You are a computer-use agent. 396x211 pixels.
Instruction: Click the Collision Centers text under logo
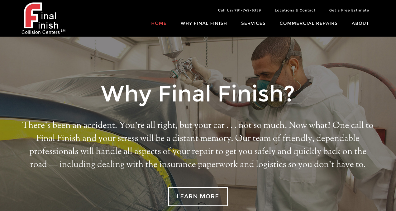pos(41,32)
